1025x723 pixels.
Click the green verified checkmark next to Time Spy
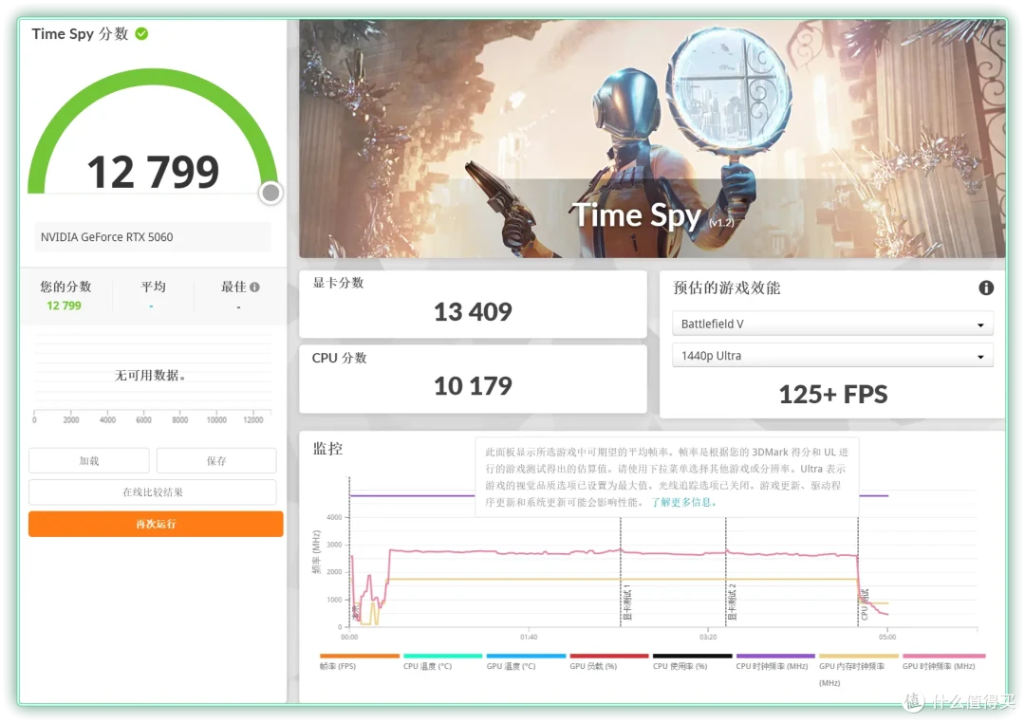click(x=141, y=33)
